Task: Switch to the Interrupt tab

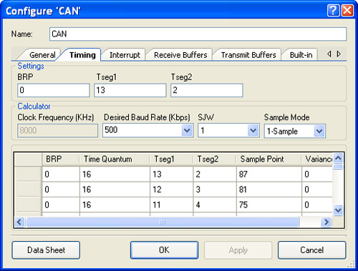Action: 125,55
